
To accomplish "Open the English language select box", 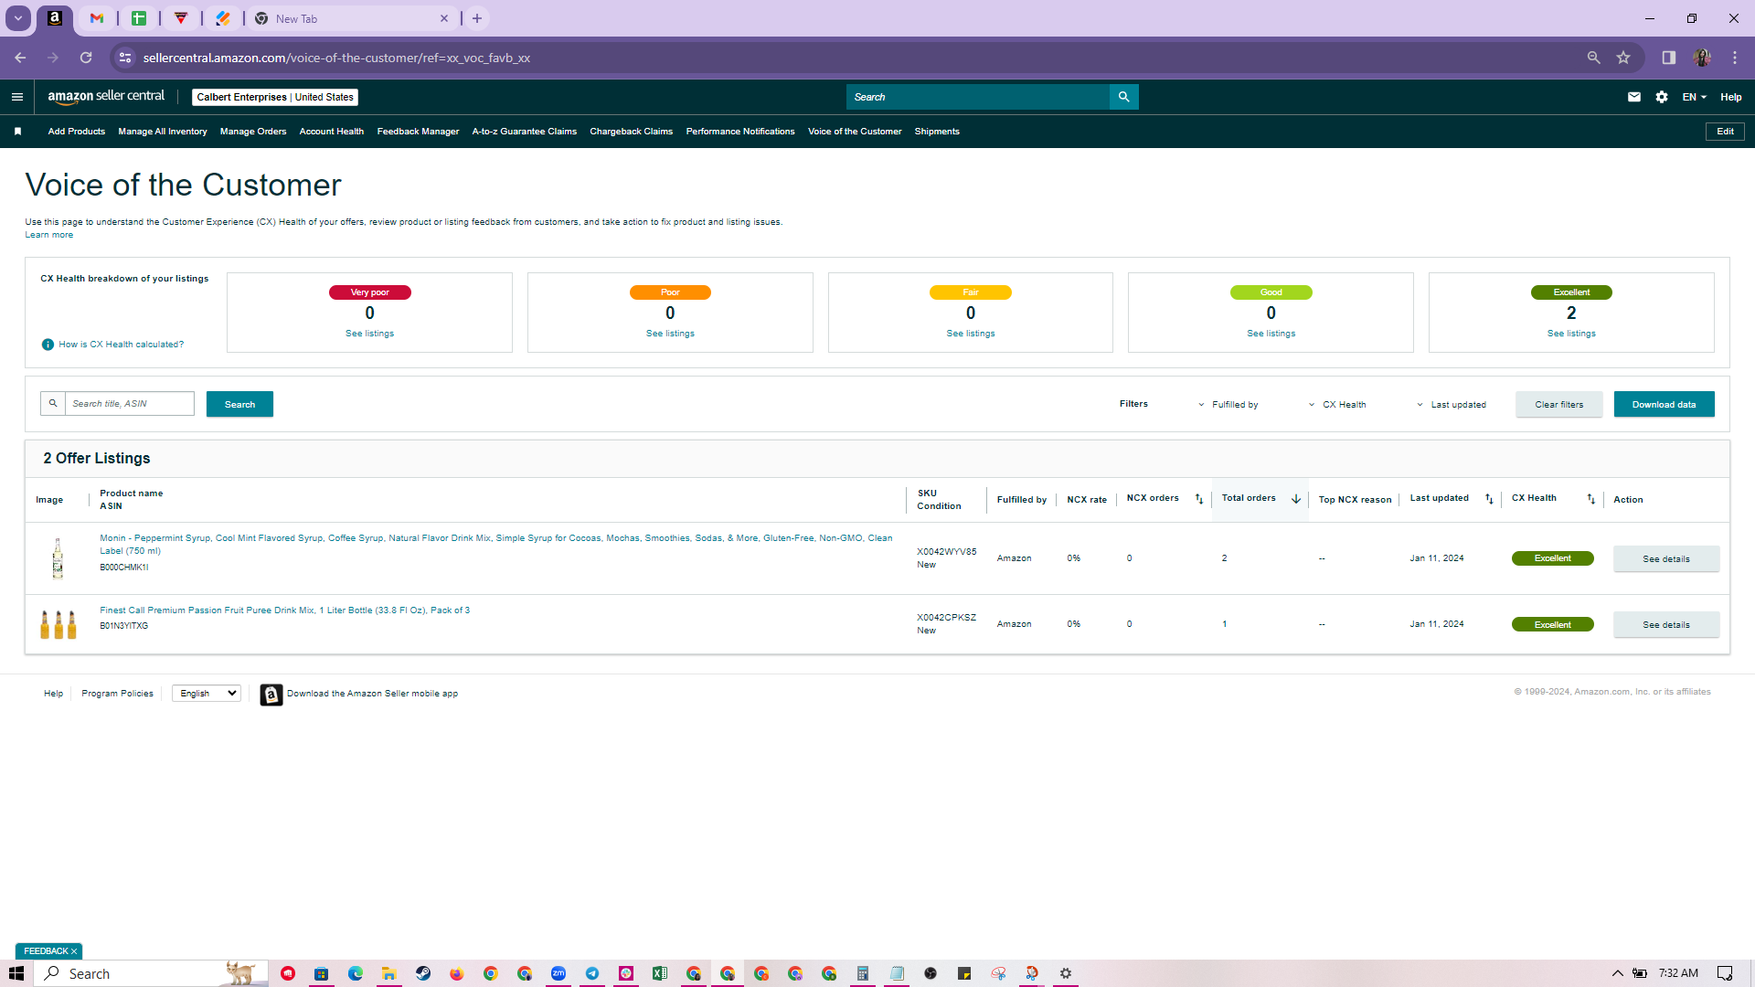I will tap(207, 694).
